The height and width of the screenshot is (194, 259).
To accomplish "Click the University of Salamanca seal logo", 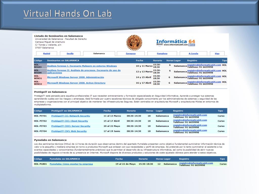I will click(134, 42).
